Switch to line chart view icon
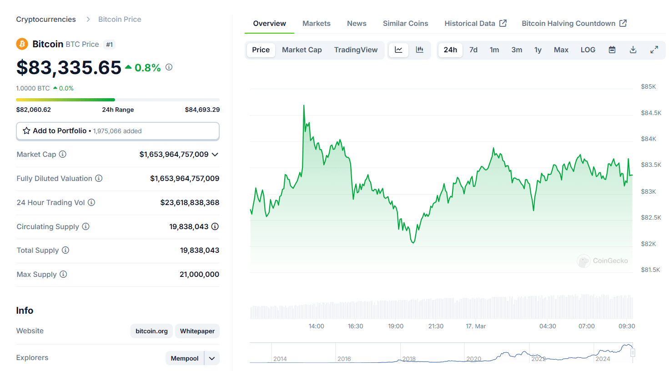Image resolution: width=669 pixels, height=371 pixels. click(399, 50)
